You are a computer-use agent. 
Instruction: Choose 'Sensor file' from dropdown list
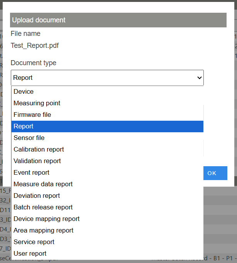[107, 138]
